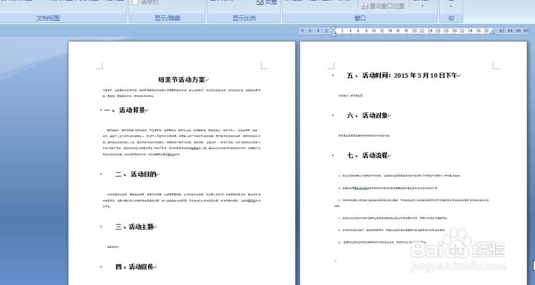Tick the 消息栏 checkbox
Viewport: 535px width, 285px height.
[135, 2]
